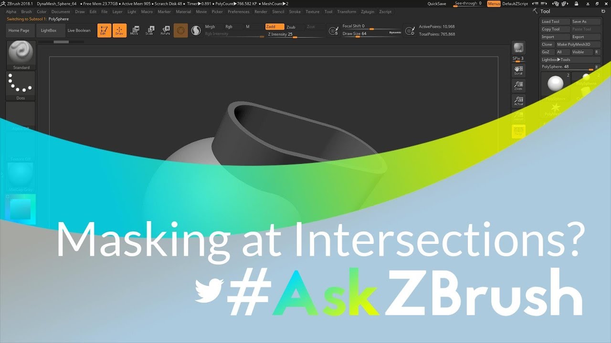This screenshot has height=343, width=611.
Task: Click Load Tool button
Action: [556, 21]
